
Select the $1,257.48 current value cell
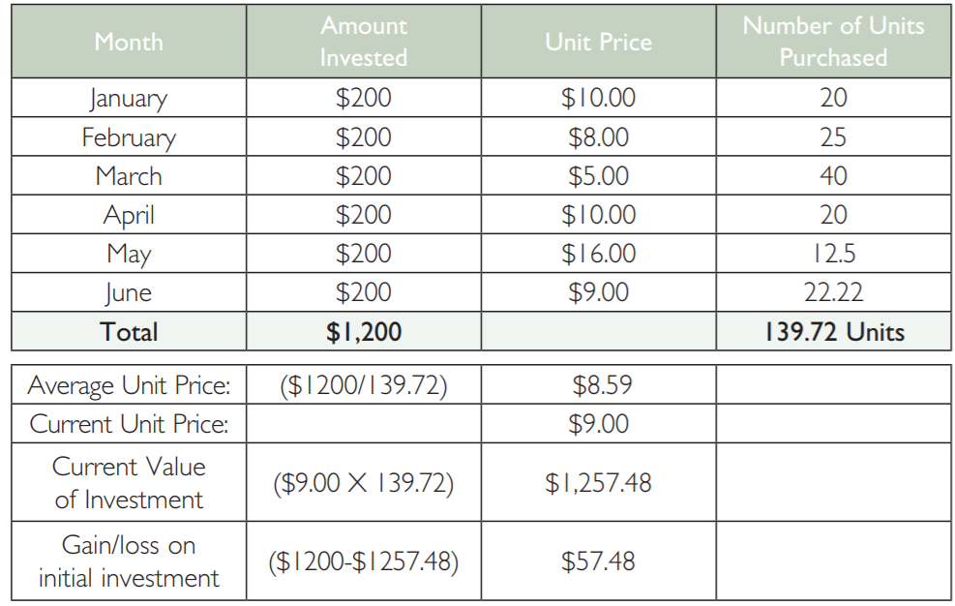tap(598, 483)
